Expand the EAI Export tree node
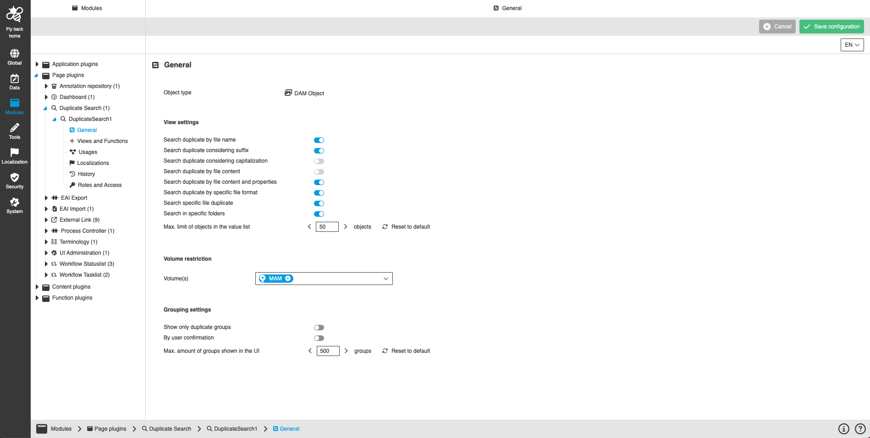 click(46, 197)
